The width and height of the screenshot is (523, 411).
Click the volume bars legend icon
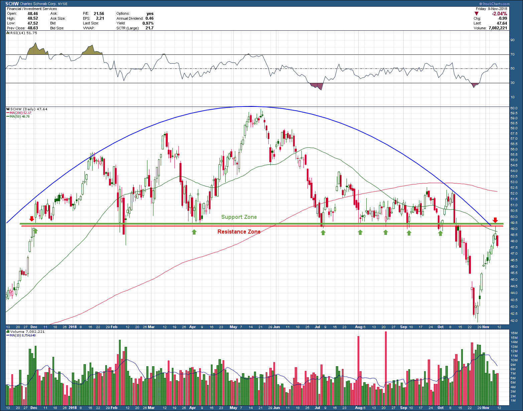click(x=8, y=331)
